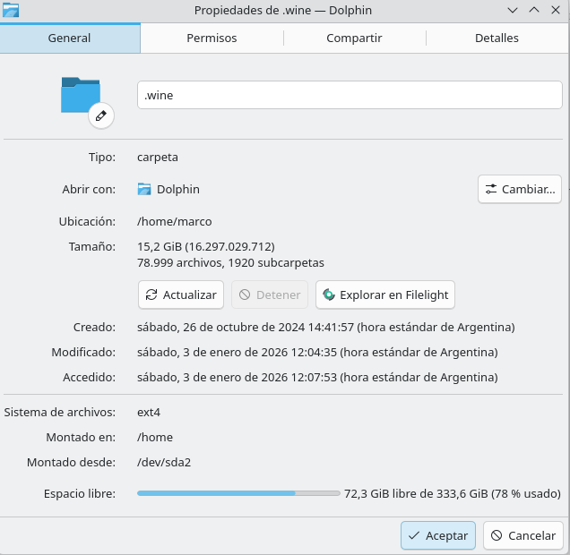Select the General tab
570x555 pixels.
(x=69, y=38)
